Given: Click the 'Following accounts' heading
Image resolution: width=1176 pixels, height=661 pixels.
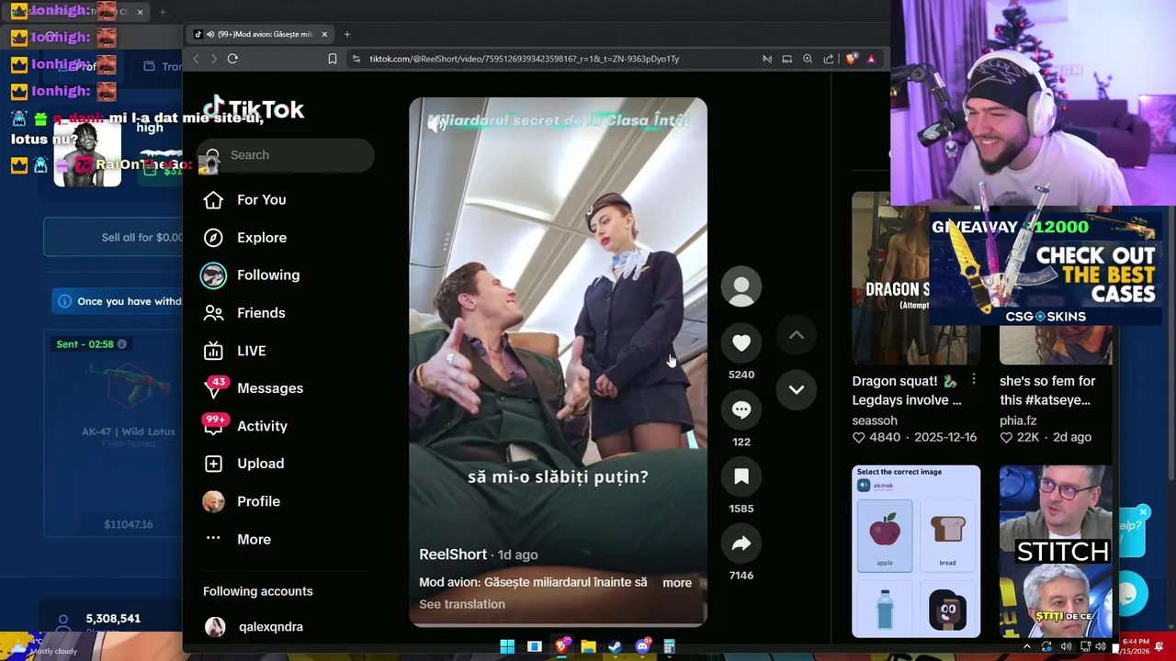Looking at the screenshot, I should (x=258, y=591).
